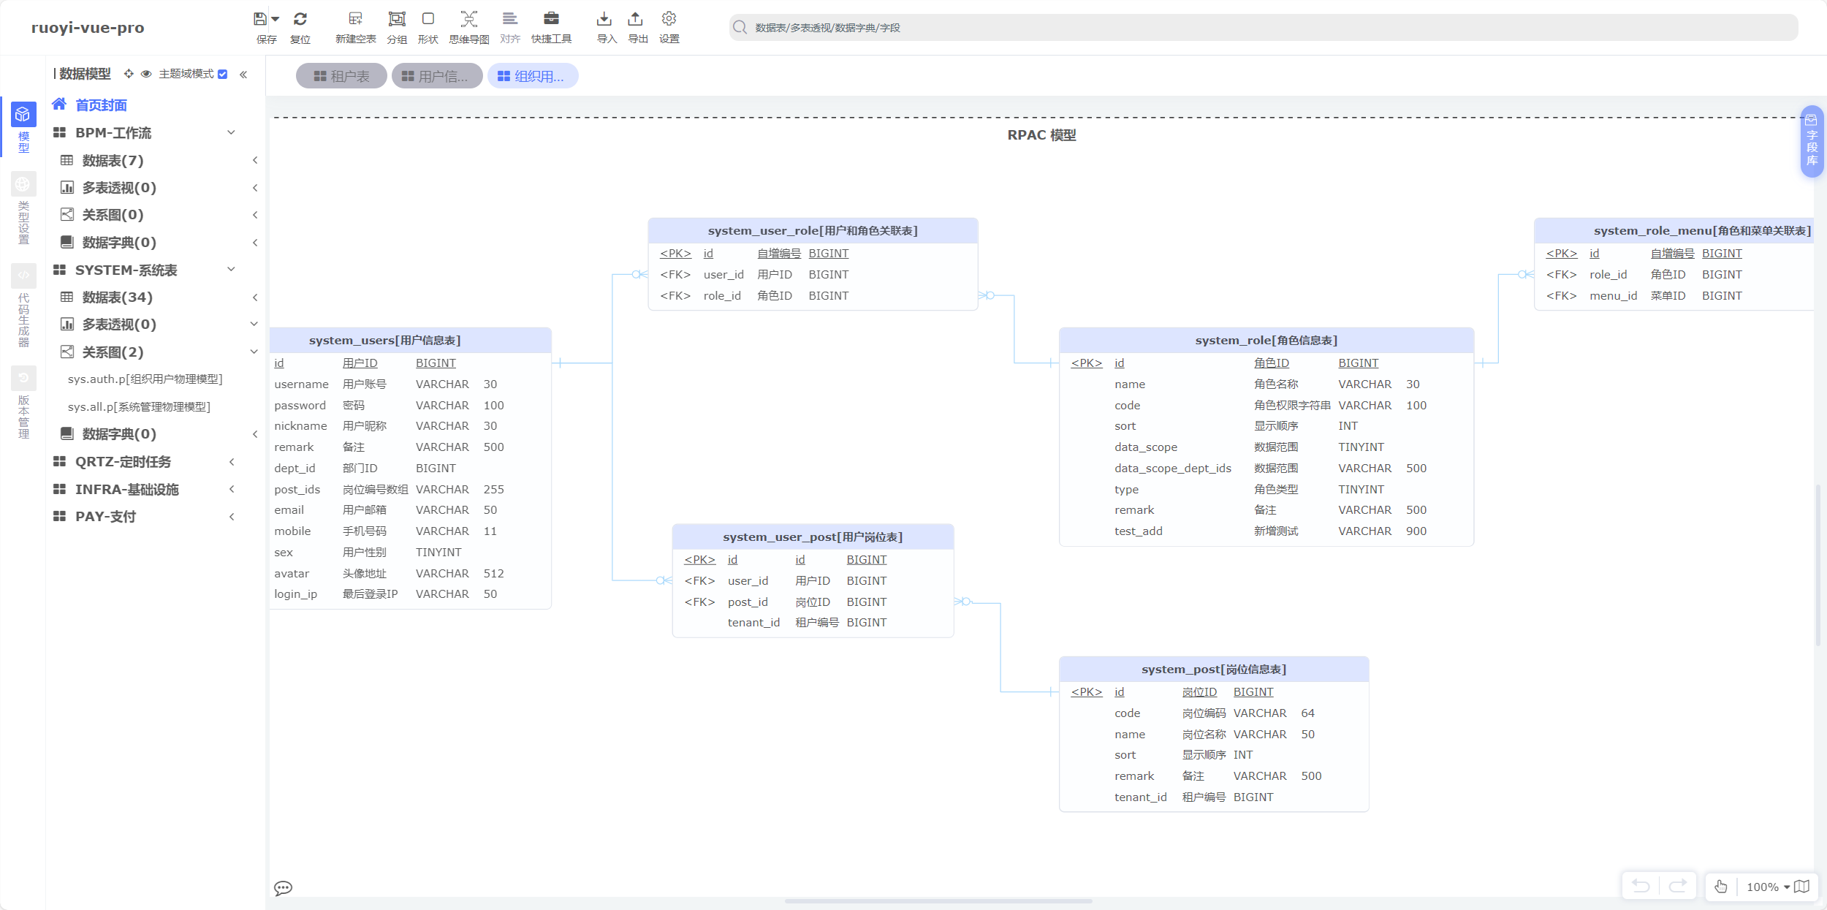Image resolution: width=1827 pixels, height=910 pixels.
Task: Switch to the 租户表 tab
Action: click(x=341, y=76)
